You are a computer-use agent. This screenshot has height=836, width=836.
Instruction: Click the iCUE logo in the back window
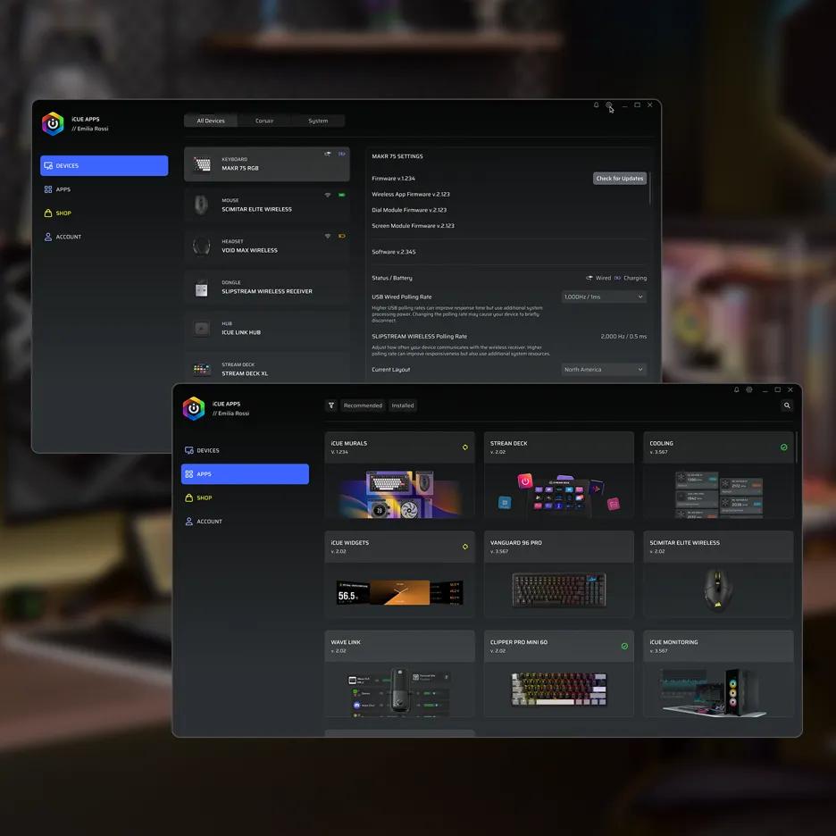[x=53, y=123]
